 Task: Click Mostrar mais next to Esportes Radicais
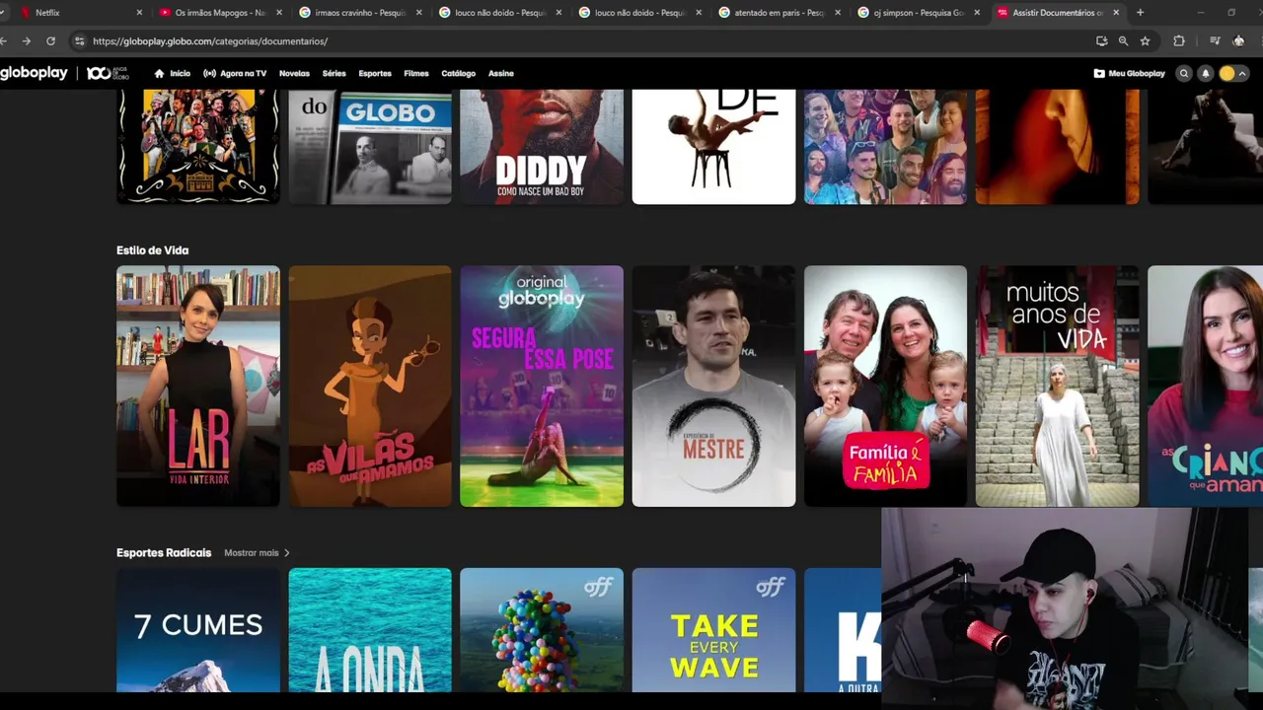(x=252, y=553)
